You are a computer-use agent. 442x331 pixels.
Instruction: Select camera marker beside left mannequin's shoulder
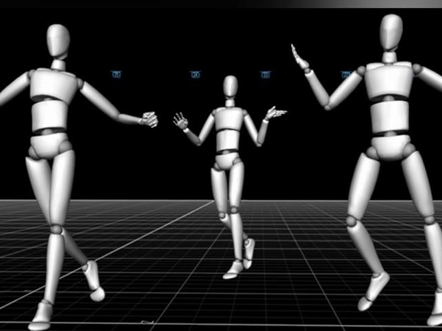pos(116,74)
